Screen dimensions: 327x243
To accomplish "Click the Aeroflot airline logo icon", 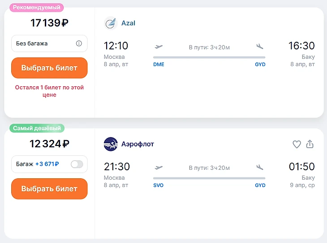I will 110,144.
